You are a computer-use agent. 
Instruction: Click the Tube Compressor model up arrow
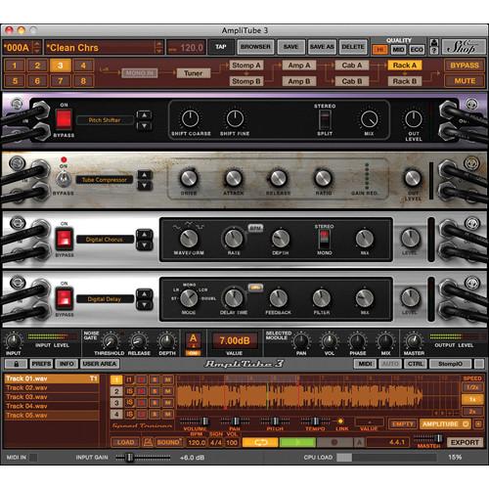[x=144, y=175]
